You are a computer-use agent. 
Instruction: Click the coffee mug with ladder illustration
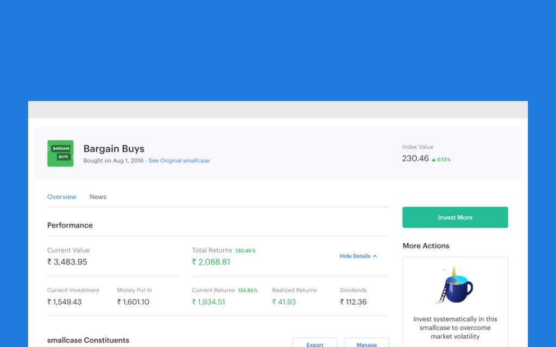pos(455,286)
